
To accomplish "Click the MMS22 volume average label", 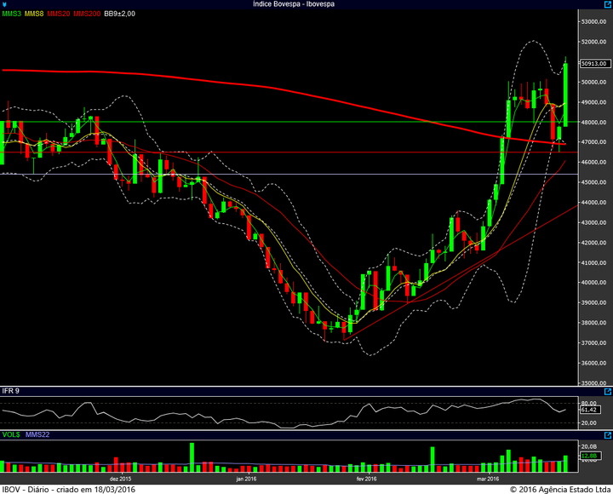I will tap(37, 434).
